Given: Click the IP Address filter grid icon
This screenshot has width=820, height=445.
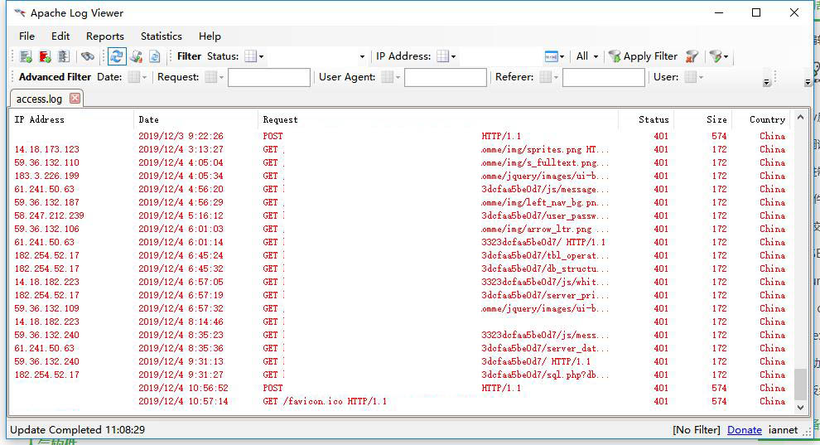Looking at the screenshot, I should point(443,56).
